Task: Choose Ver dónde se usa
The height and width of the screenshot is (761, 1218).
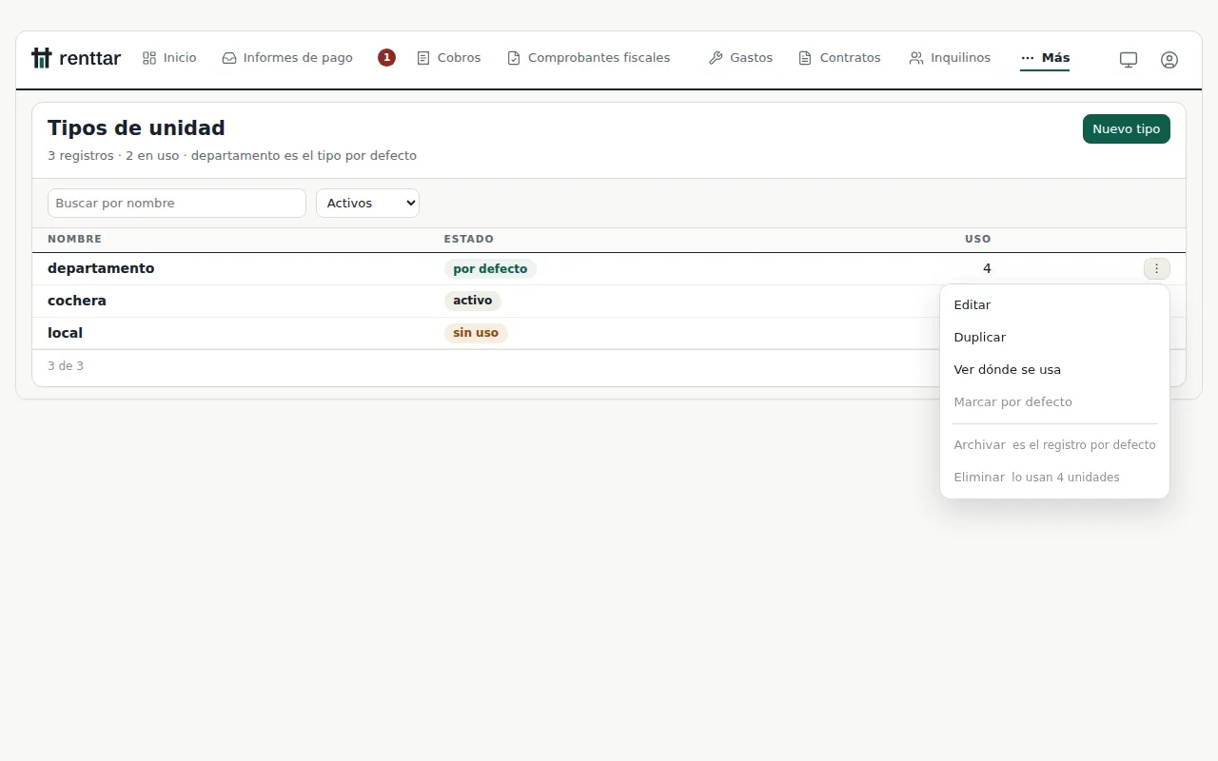Action: point(1054,370)
